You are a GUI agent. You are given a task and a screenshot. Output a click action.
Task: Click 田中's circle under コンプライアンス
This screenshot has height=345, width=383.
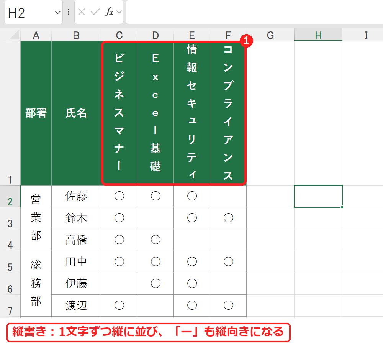click(x=228, y=262)
